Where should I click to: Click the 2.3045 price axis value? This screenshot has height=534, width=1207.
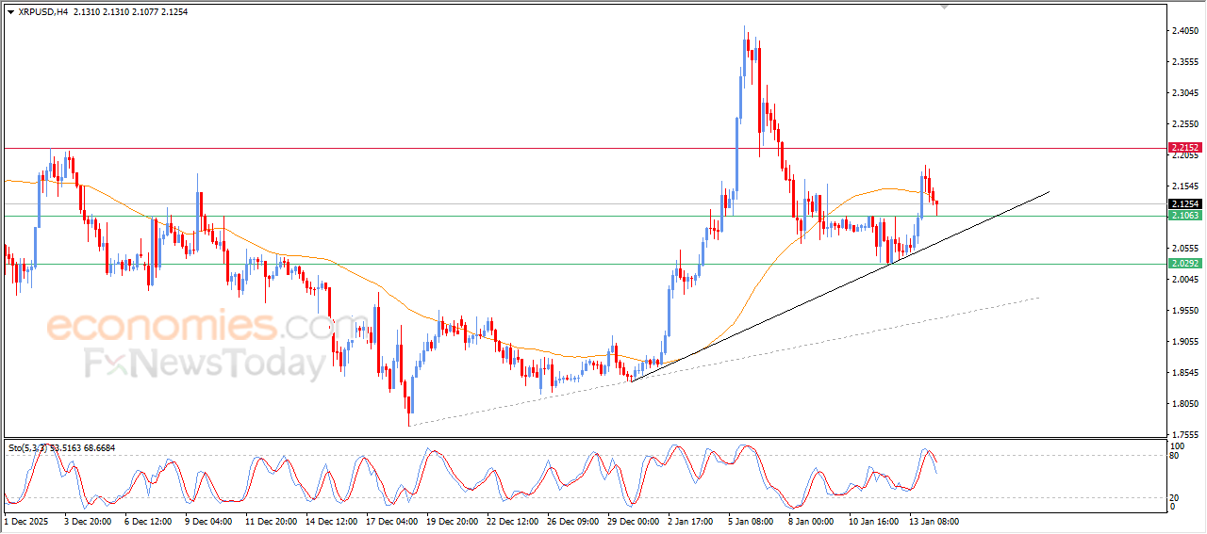(1185, 93)
